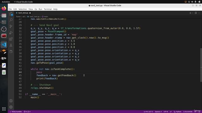202x113 pixels.
Task: Open Problems via errors and warnings count
Action: (27, 112)
